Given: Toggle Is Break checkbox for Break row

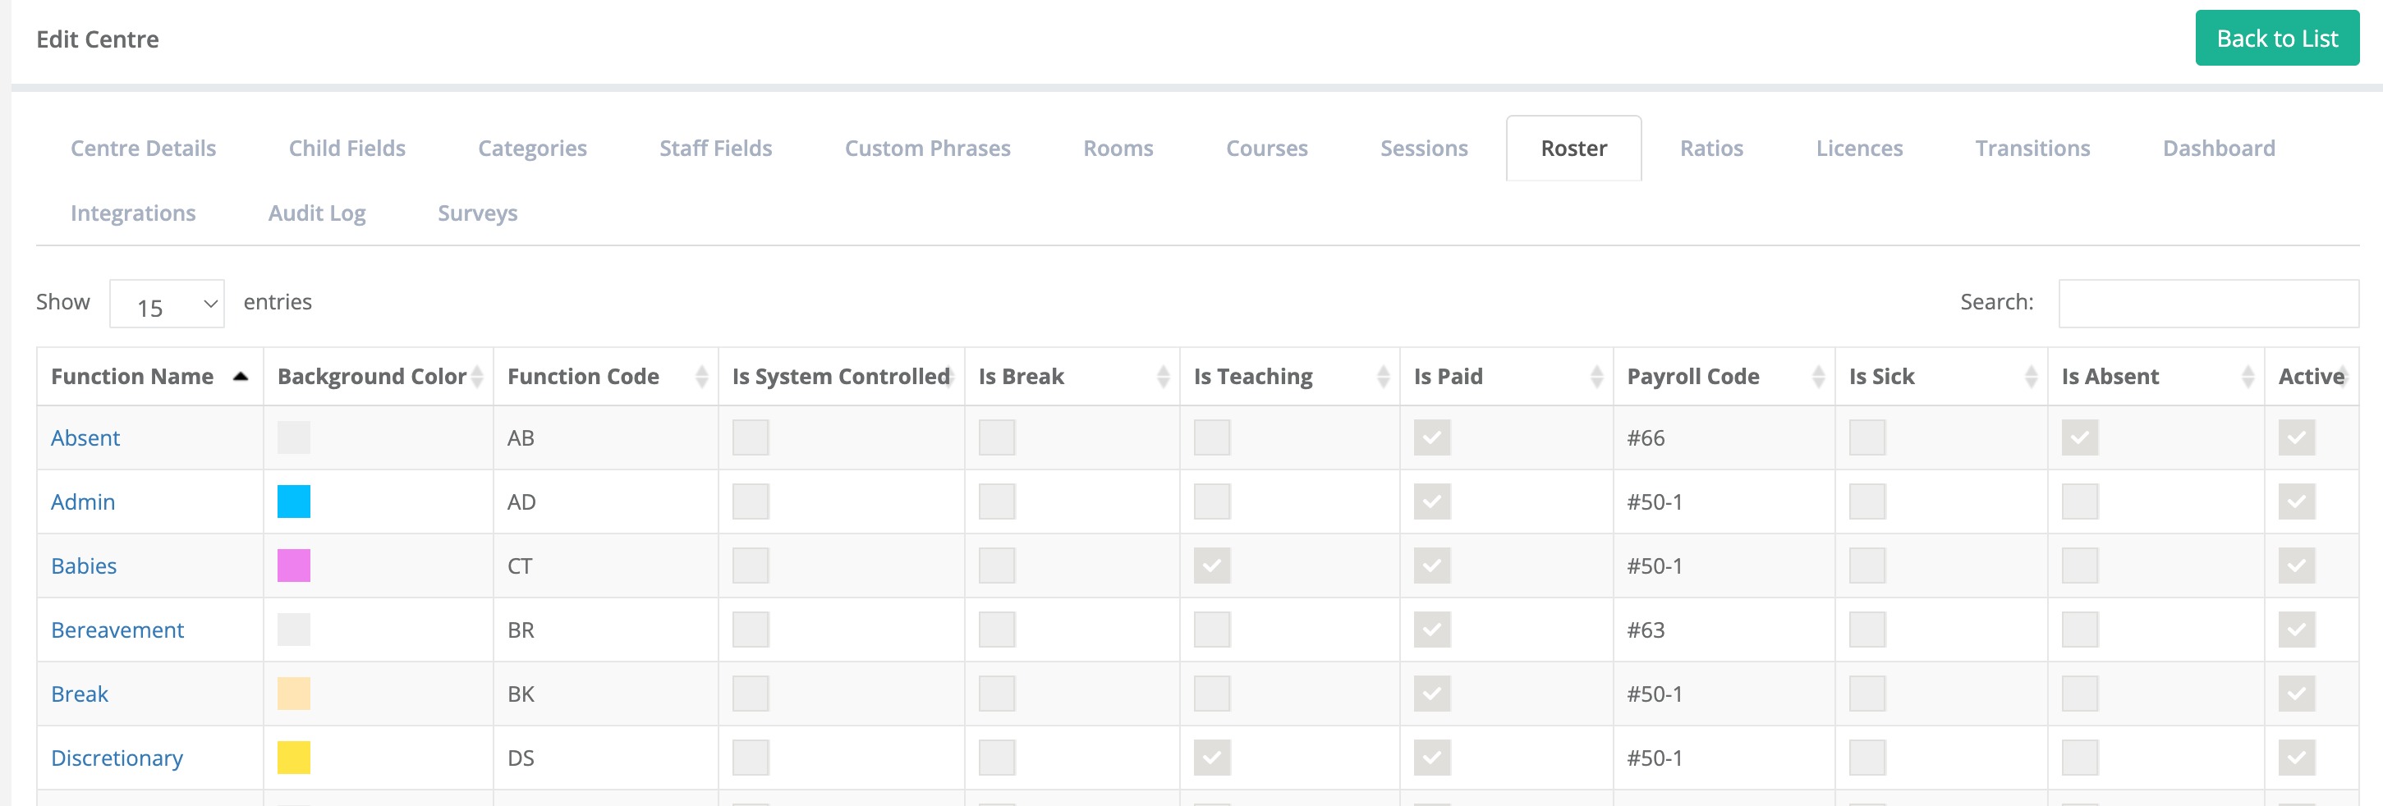Looking at the screenshot, I should tap(997, 694).
